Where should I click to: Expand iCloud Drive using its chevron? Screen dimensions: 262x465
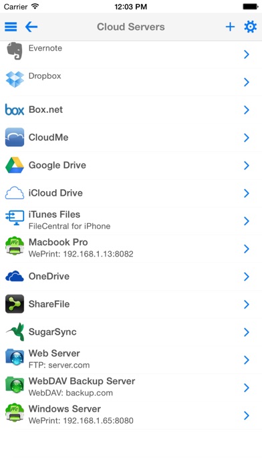(x=246, y=193)
